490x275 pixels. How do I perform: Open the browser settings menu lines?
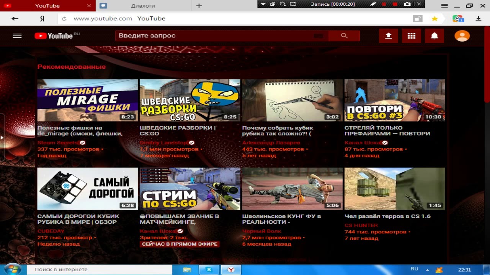tap(444, 6)
